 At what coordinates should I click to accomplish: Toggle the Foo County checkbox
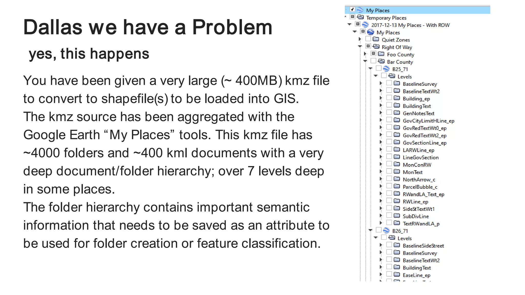[373, 54]
